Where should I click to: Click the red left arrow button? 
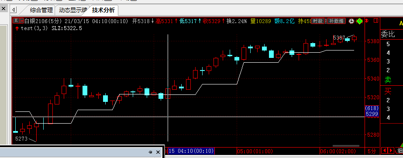tap(384, 150)
